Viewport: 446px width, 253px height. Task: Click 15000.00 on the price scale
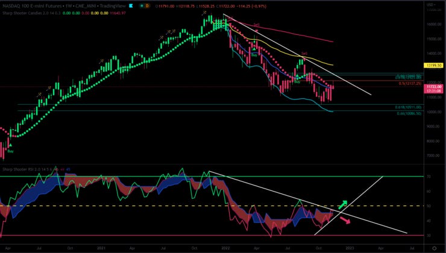tap(434, 39)
